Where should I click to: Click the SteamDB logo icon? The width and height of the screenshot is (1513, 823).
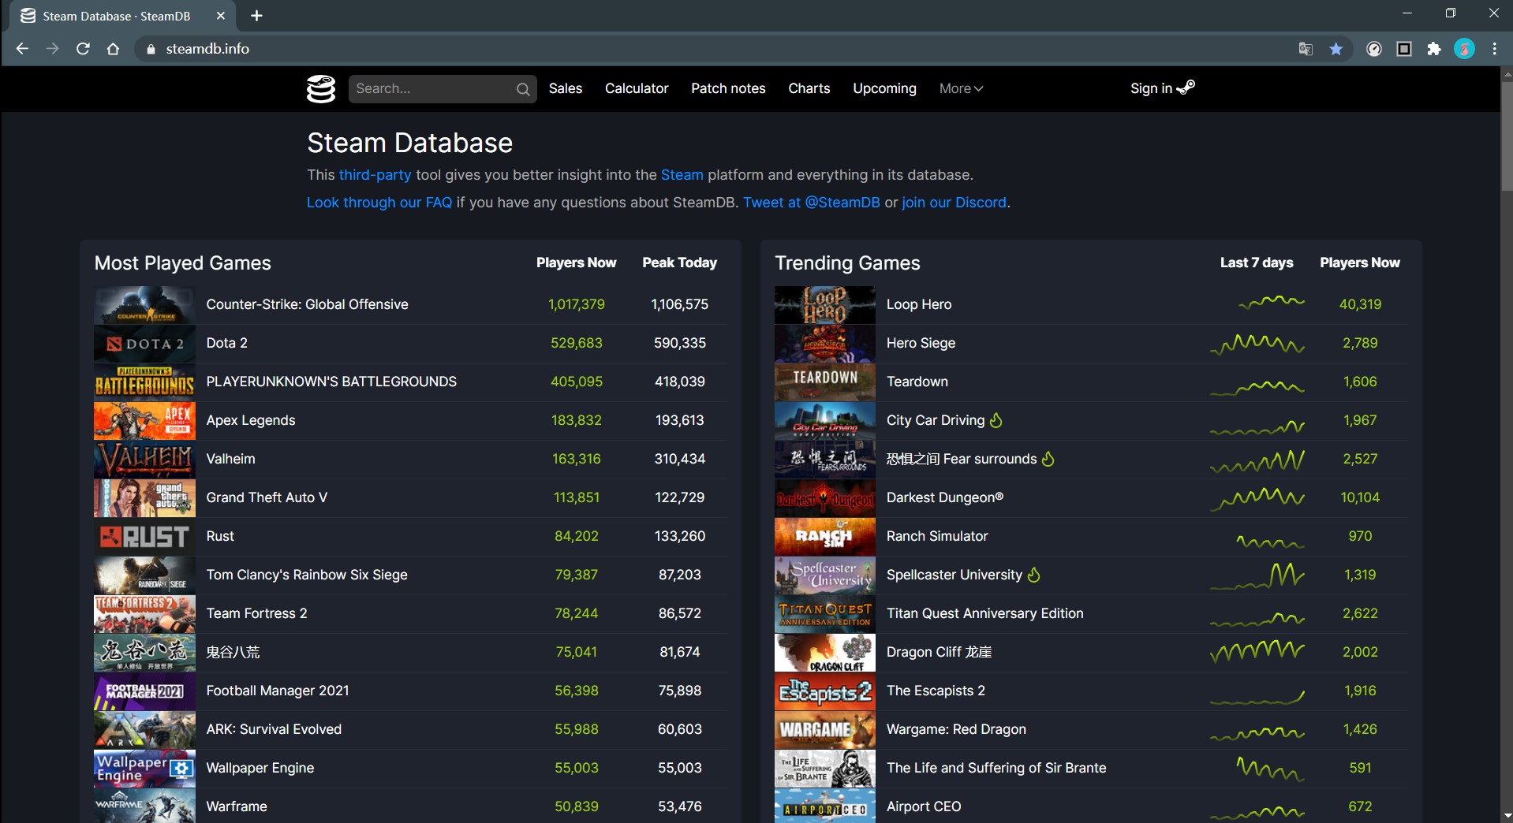321,89
